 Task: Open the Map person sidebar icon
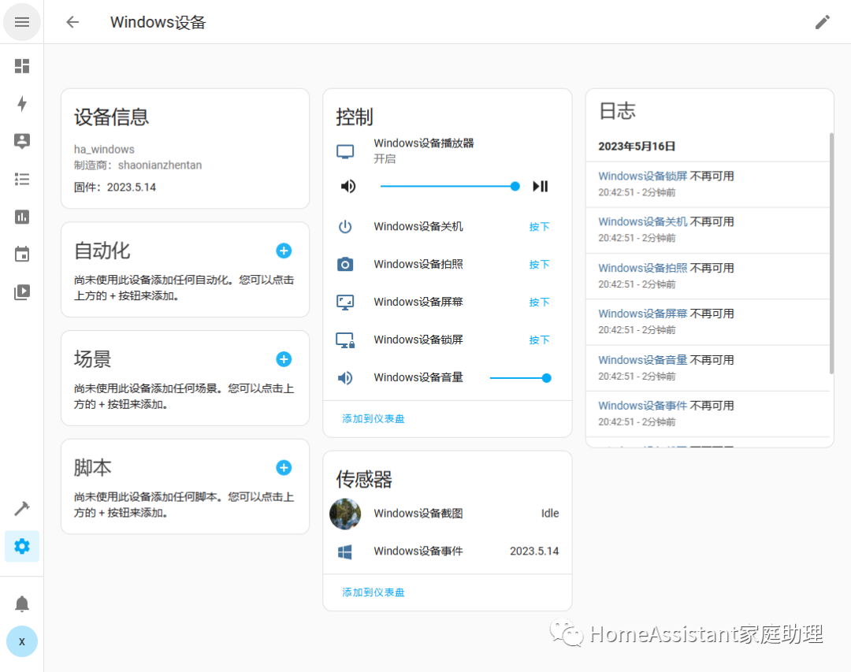pos(22,141)
